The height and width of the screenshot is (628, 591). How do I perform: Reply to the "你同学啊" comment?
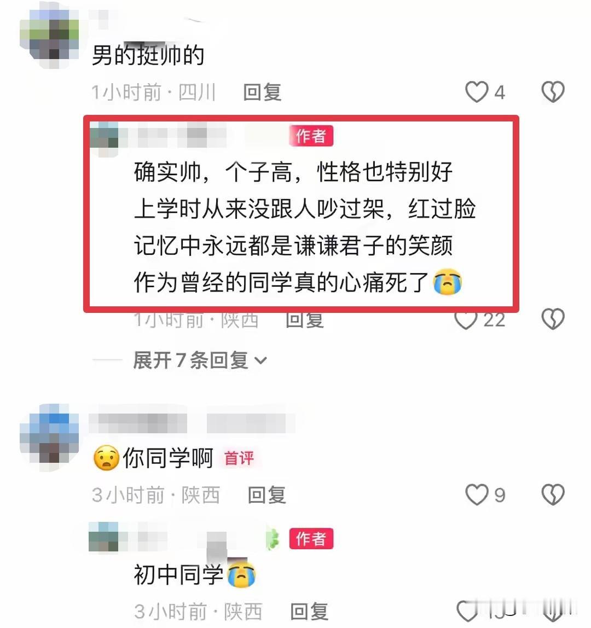[x=266, y=495]
